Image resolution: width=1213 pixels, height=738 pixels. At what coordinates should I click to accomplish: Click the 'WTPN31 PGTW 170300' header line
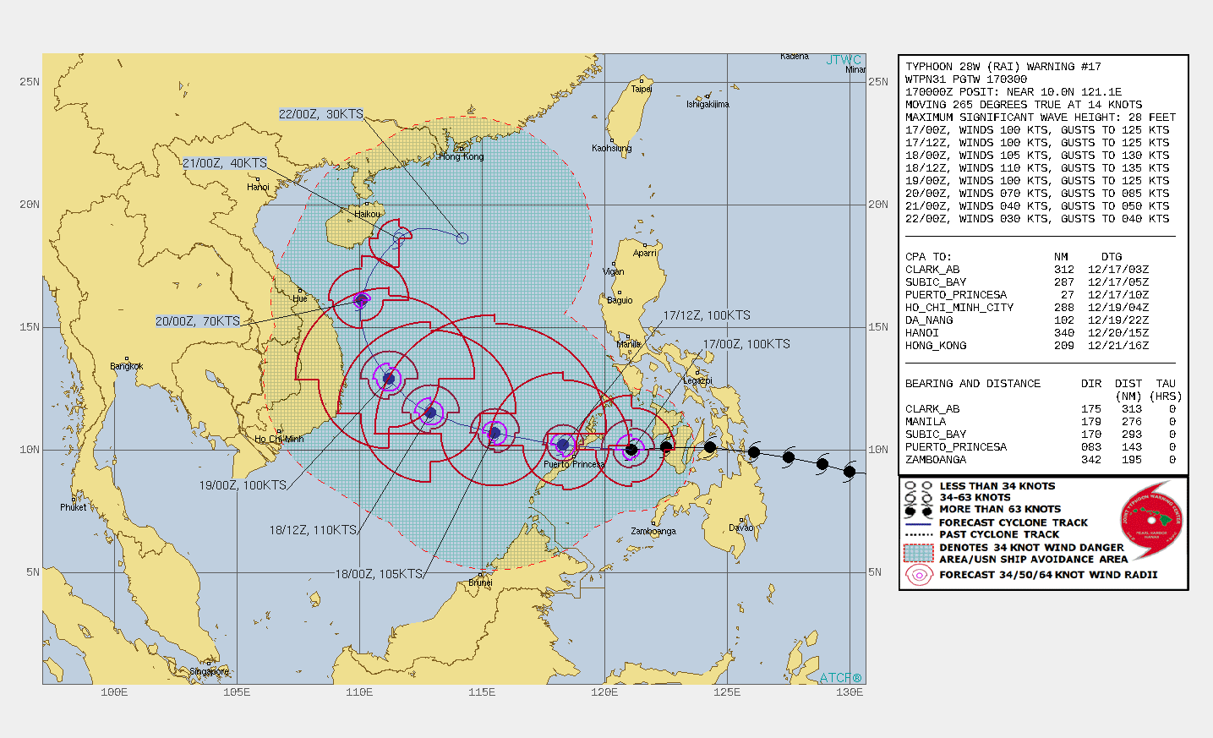[966, 79]
